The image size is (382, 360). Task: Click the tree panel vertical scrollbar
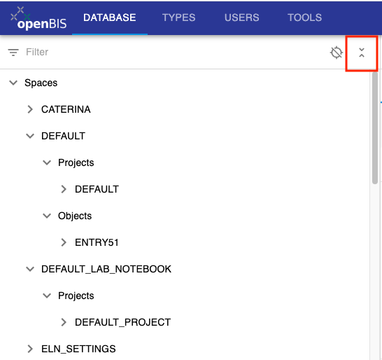(x=375, y=127)
